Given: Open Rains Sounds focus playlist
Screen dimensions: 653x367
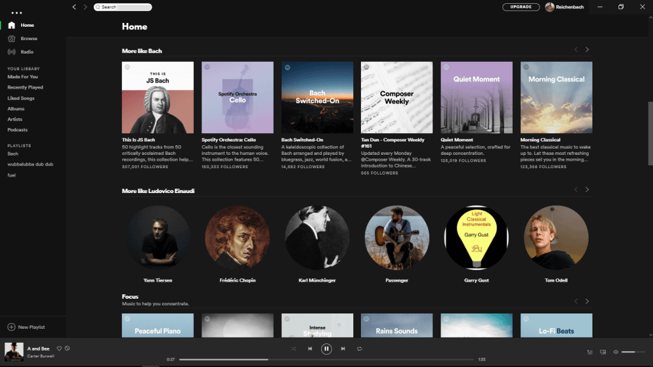Looking at the screenshot, I should pos(397,326).
